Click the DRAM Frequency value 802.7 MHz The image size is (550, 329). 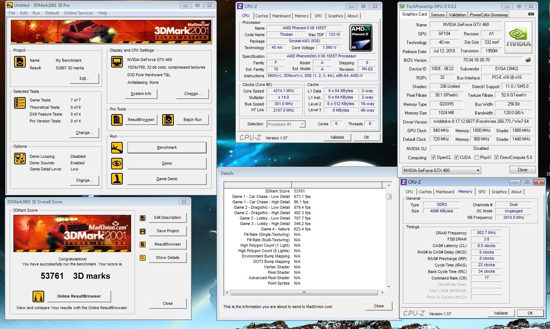486,233
